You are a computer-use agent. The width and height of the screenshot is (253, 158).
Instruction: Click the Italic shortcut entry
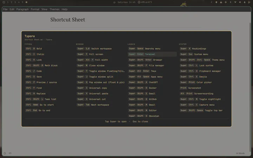coord(35,54)
